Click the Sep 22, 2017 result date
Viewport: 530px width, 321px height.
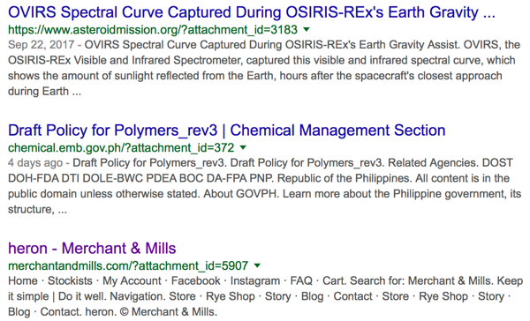coord(41,45)
